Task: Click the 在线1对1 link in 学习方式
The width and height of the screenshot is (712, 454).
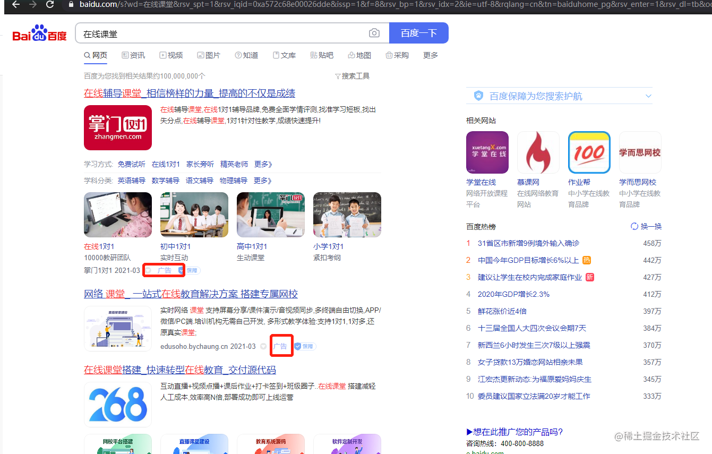Action: (166, 164)
